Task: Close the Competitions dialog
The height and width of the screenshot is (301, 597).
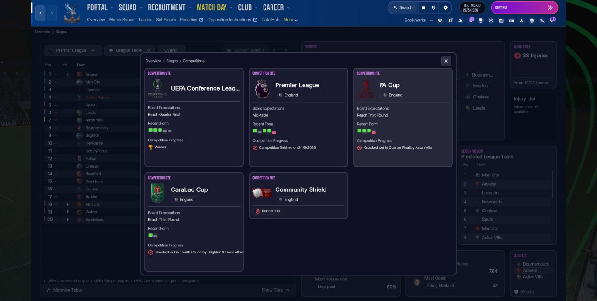Action: [446, 61]
